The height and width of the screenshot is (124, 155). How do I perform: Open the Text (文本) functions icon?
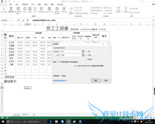click(35, 9)
